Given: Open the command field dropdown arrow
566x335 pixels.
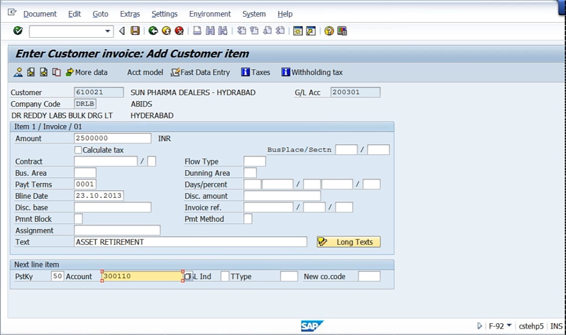Looking at the screenshot, I should click(108, 31).
